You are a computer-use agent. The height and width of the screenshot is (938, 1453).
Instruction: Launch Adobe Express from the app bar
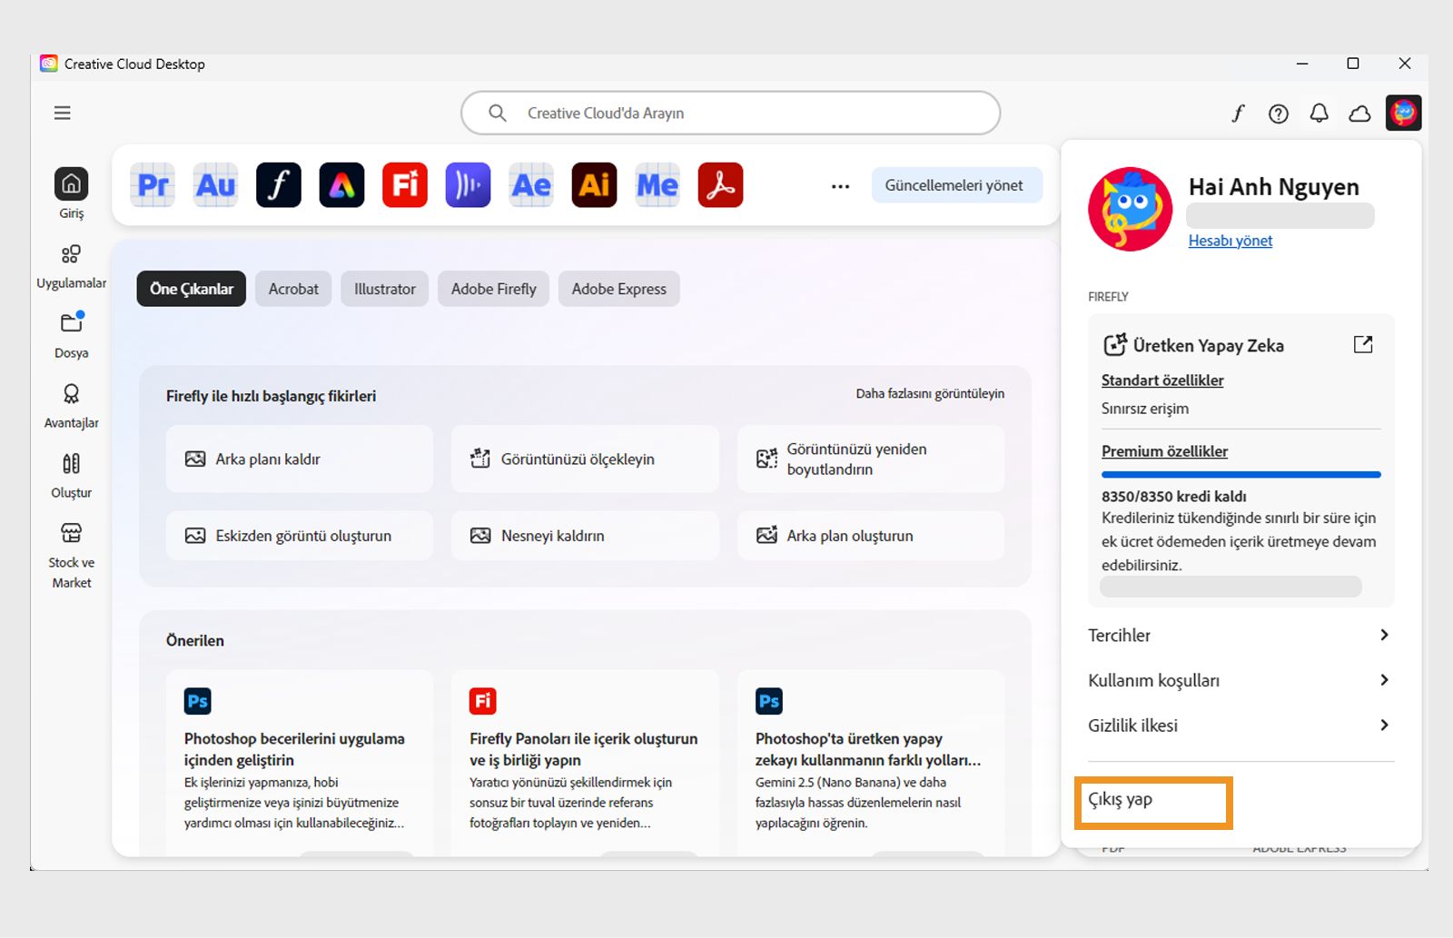[x=341, y=185]
